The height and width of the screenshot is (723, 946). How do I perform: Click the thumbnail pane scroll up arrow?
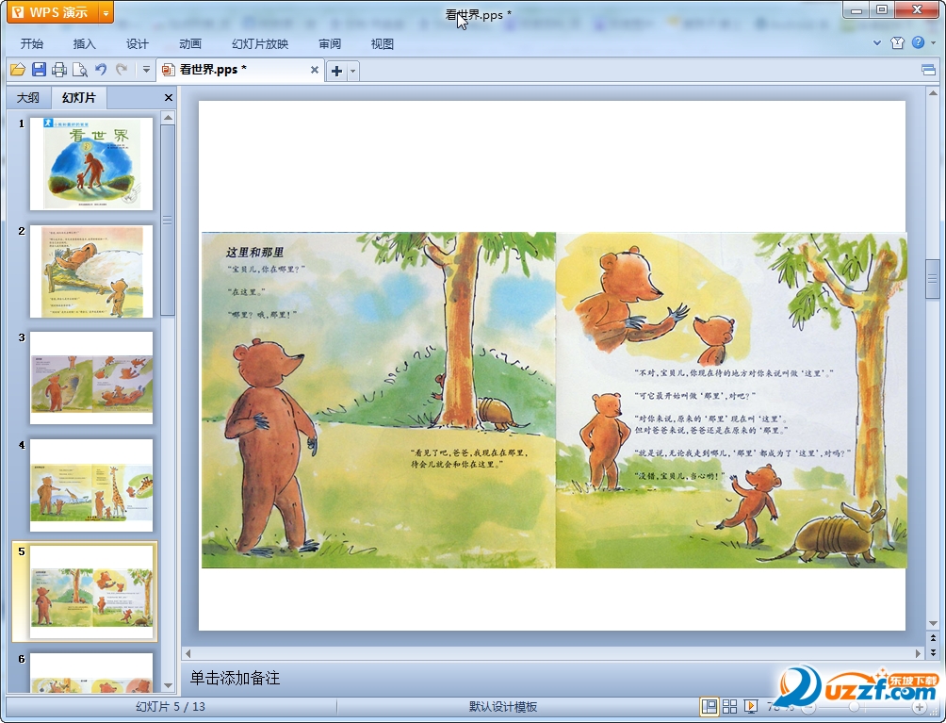(169, 117)
